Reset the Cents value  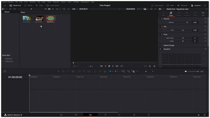point(206,41)
